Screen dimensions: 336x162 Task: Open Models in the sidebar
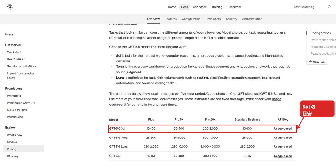coord(12,142)
